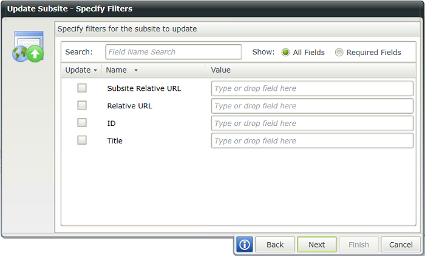Toggle the Title row update checkbox
This screenshot has width=425, height=256.
coord(82,141)
